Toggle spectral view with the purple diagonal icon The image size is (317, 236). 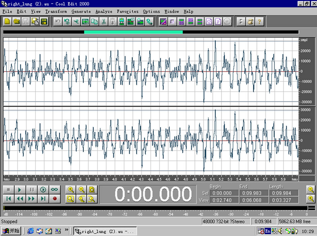point(163,22)
